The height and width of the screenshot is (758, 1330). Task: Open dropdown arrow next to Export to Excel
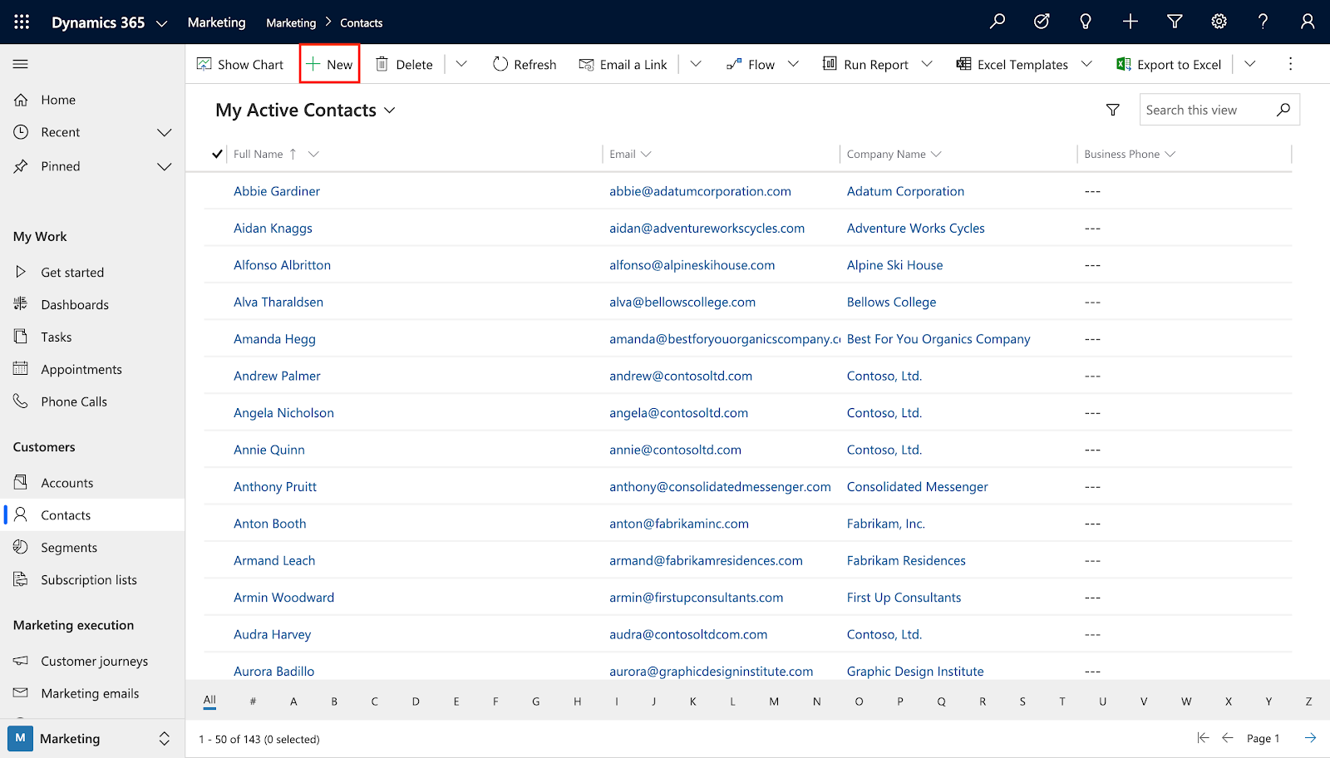pyautogui.click(x=1249, y=64)
